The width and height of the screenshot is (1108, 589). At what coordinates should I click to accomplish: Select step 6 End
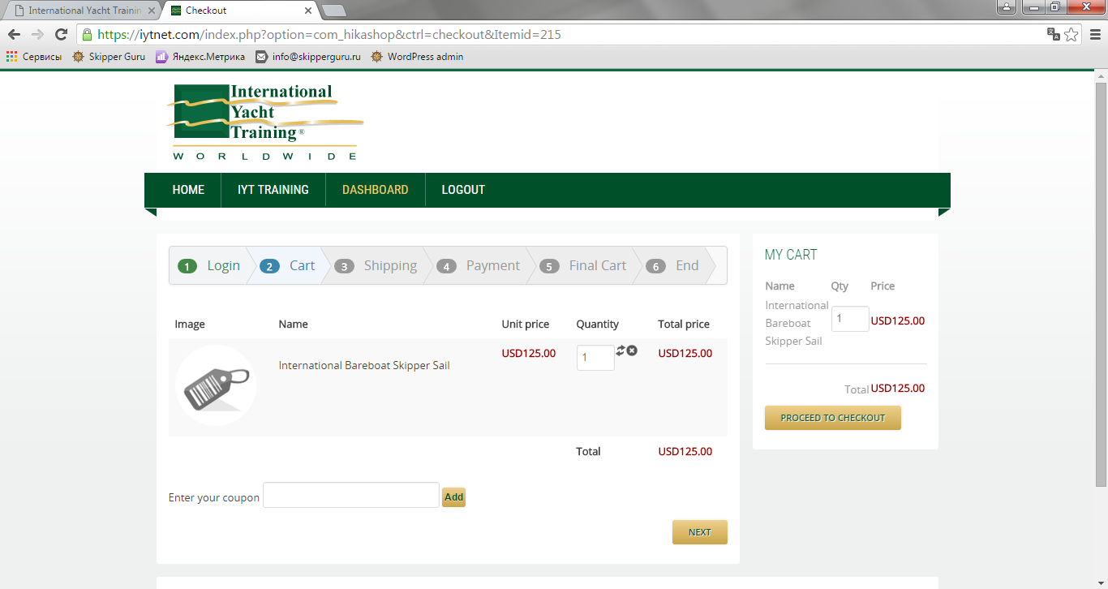[672, 265]
